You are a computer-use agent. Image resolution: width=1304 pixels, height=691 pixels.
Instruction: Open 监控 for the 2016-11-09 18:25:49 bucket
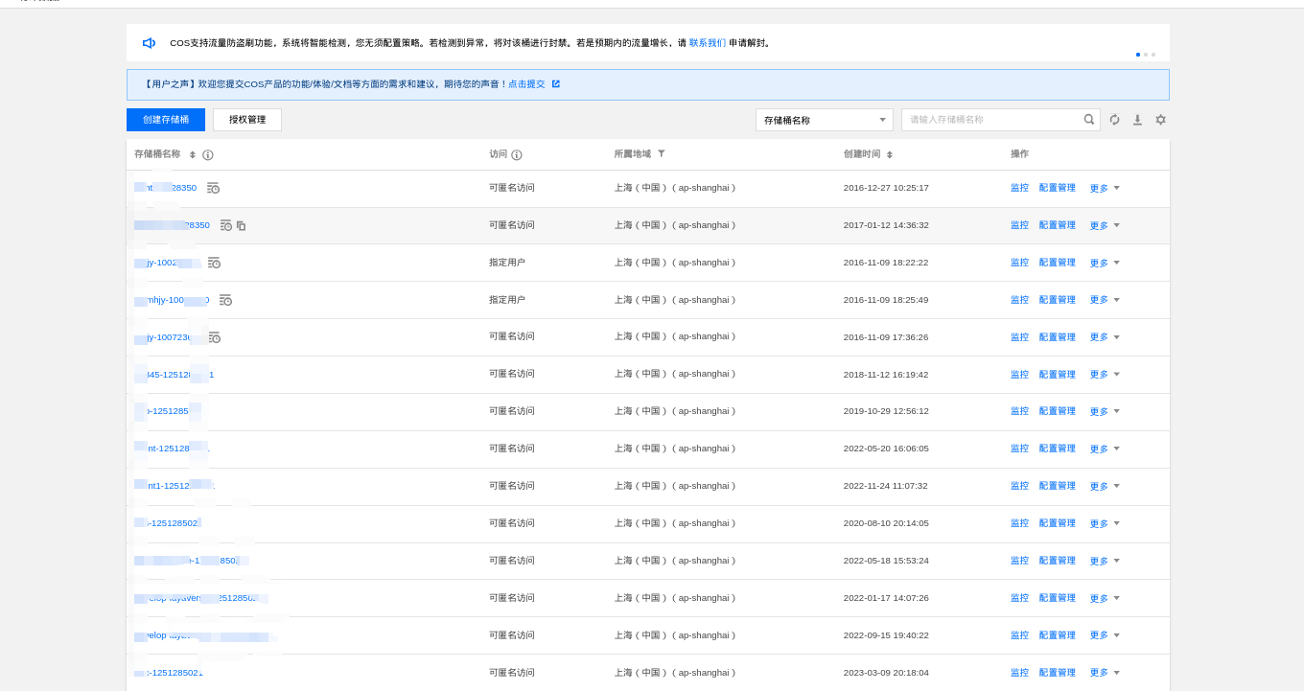[x=1019, y=300]
